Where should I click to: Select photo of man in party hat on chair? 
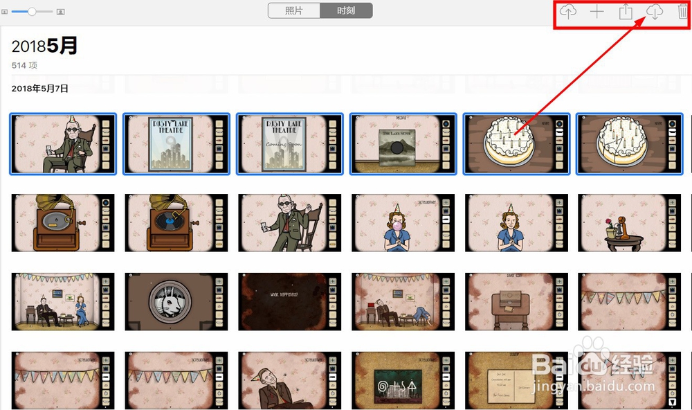63,144
